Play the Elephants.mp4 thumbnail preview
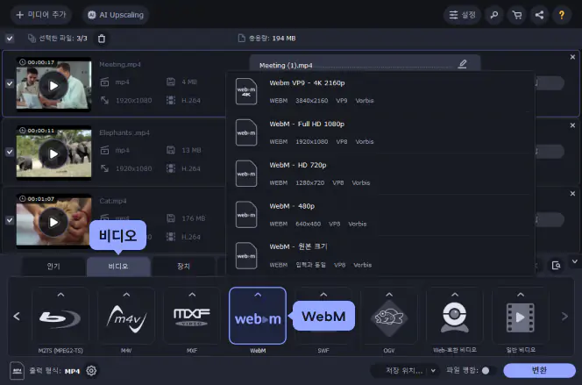Image resolution: width=582 pixels, height=385 pixels. pos(53,153)
